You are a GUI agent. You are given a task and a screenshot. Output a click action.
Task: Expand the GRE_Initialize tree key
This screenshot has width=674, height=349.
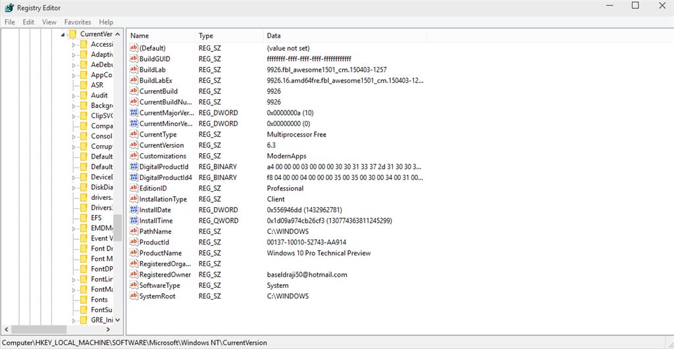click(x=74, y=320)
